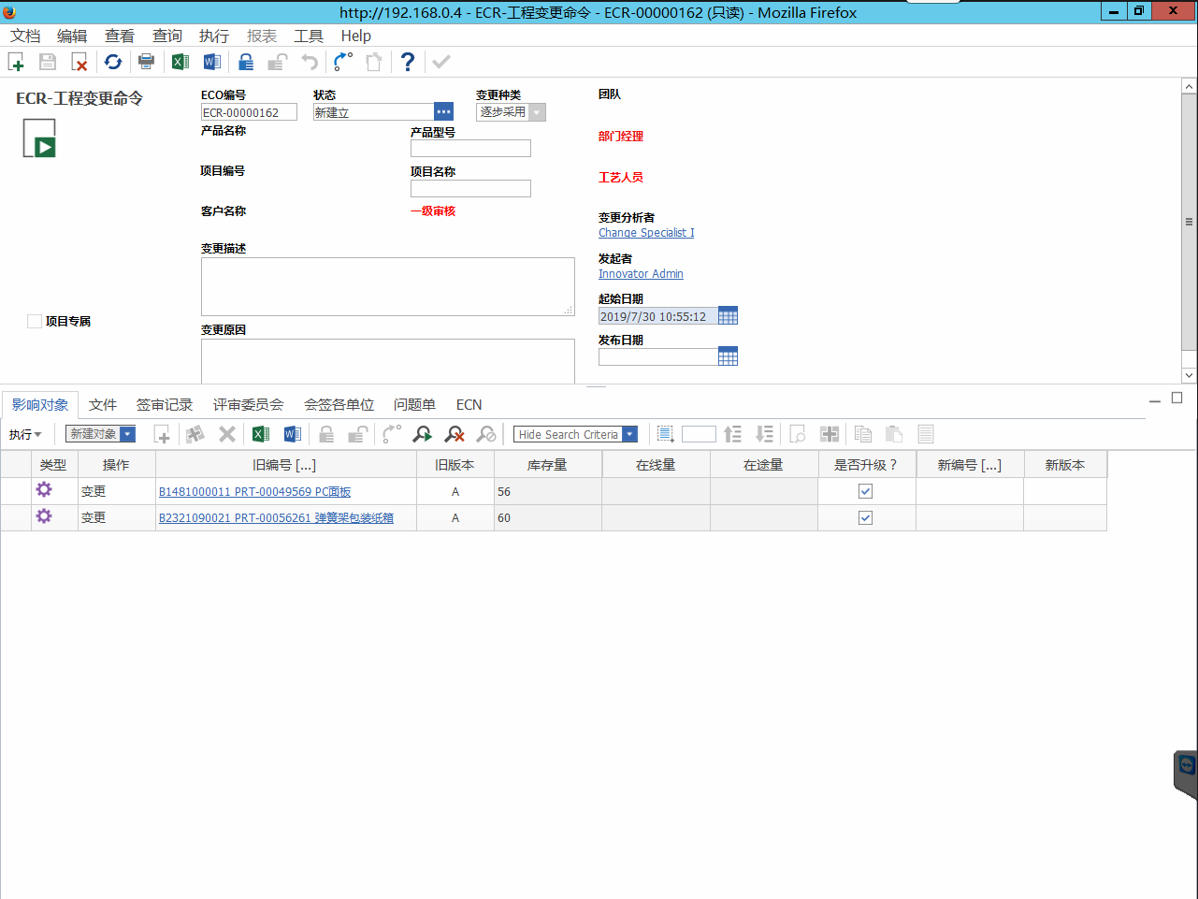The image size is (1198, 899).
Task: Click the print icon in main toolbar
Action: click(146, 62)
